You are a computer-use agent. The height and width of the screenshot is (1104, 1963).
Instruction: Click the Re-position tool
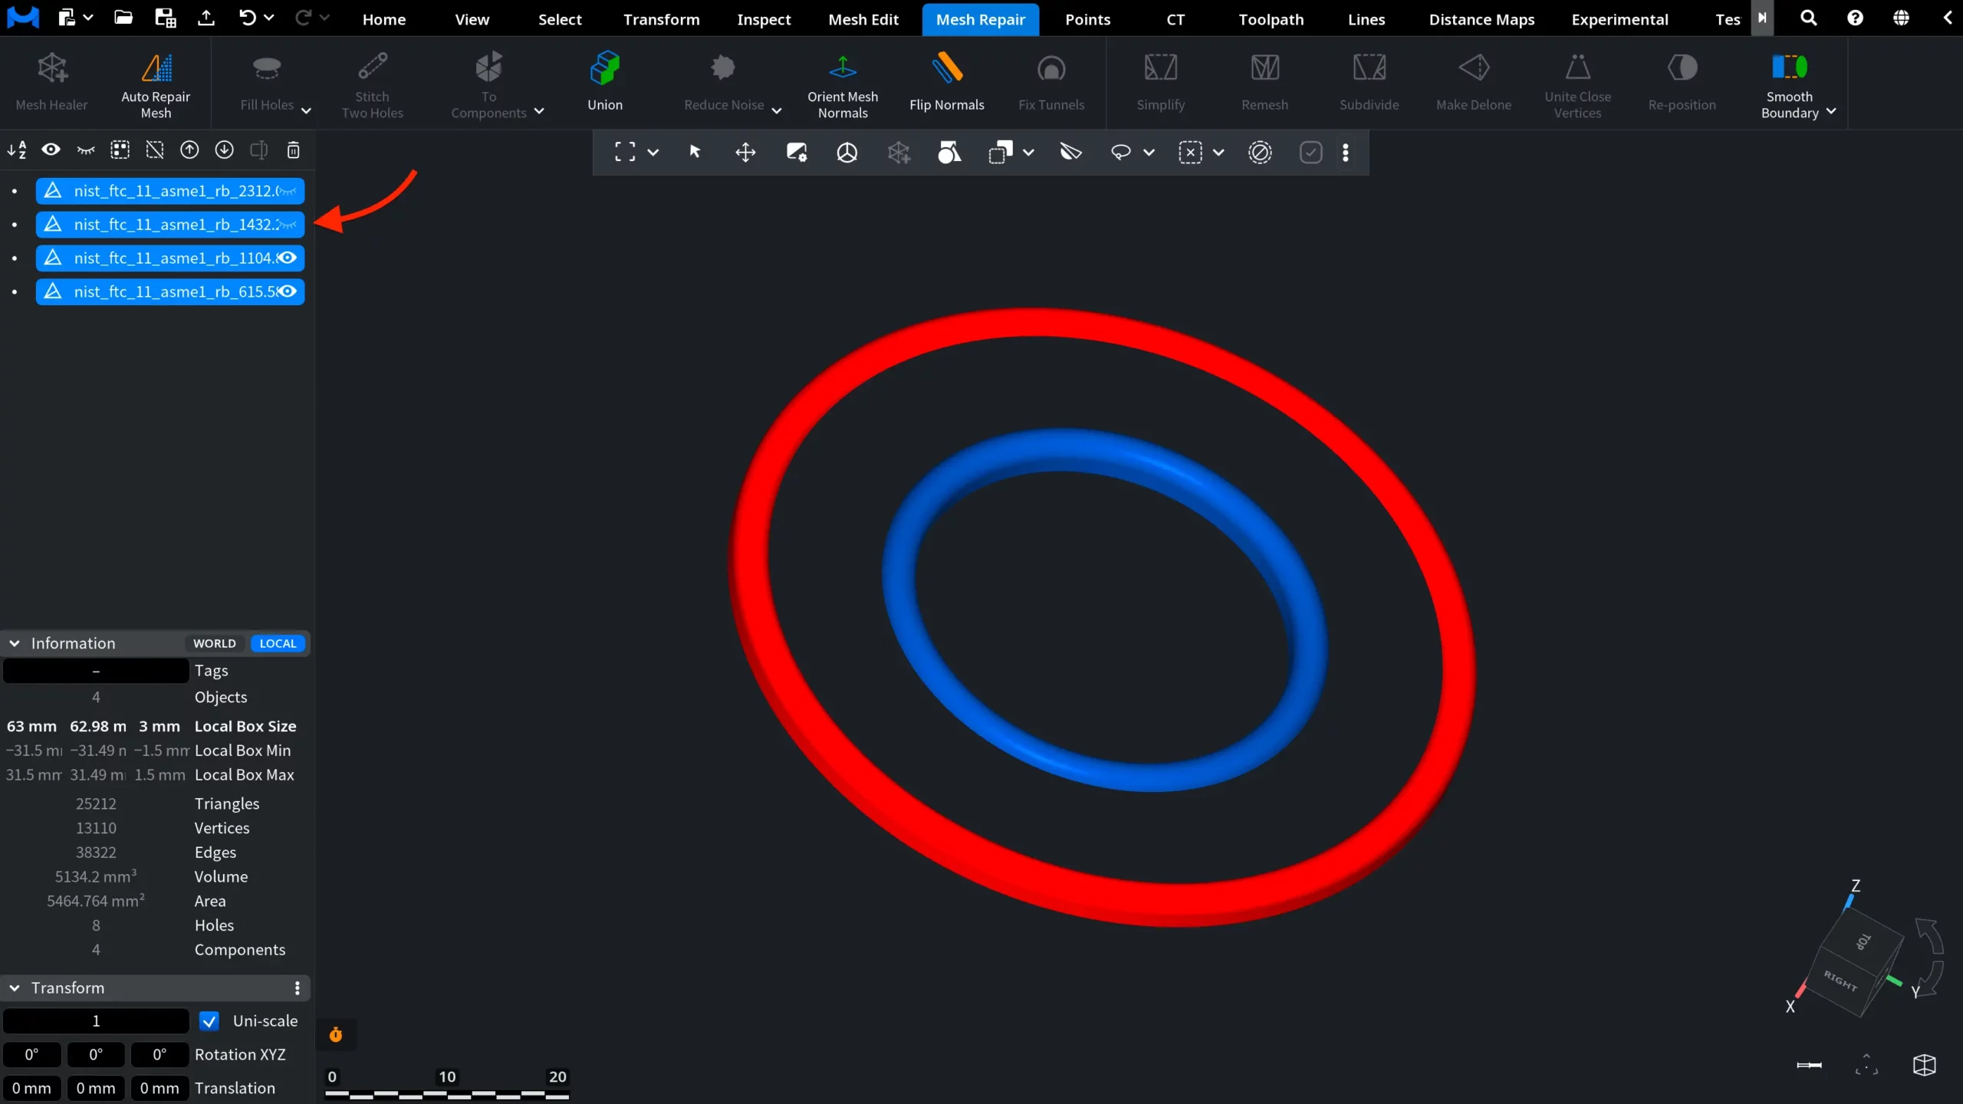1682,83
